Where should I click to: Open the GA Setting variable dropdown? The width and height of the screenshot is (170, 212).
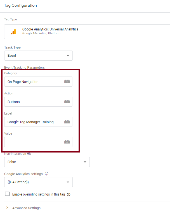click(38, 182)
